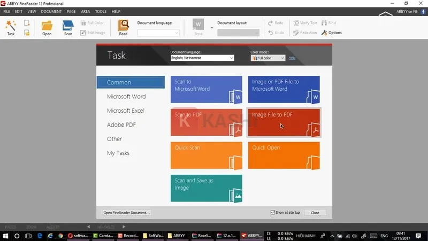This screenshot has width=428, height=241.
Task: Switch to the Camtasia taskbar button
Action: pyautogui.click(x=103, y=236)
